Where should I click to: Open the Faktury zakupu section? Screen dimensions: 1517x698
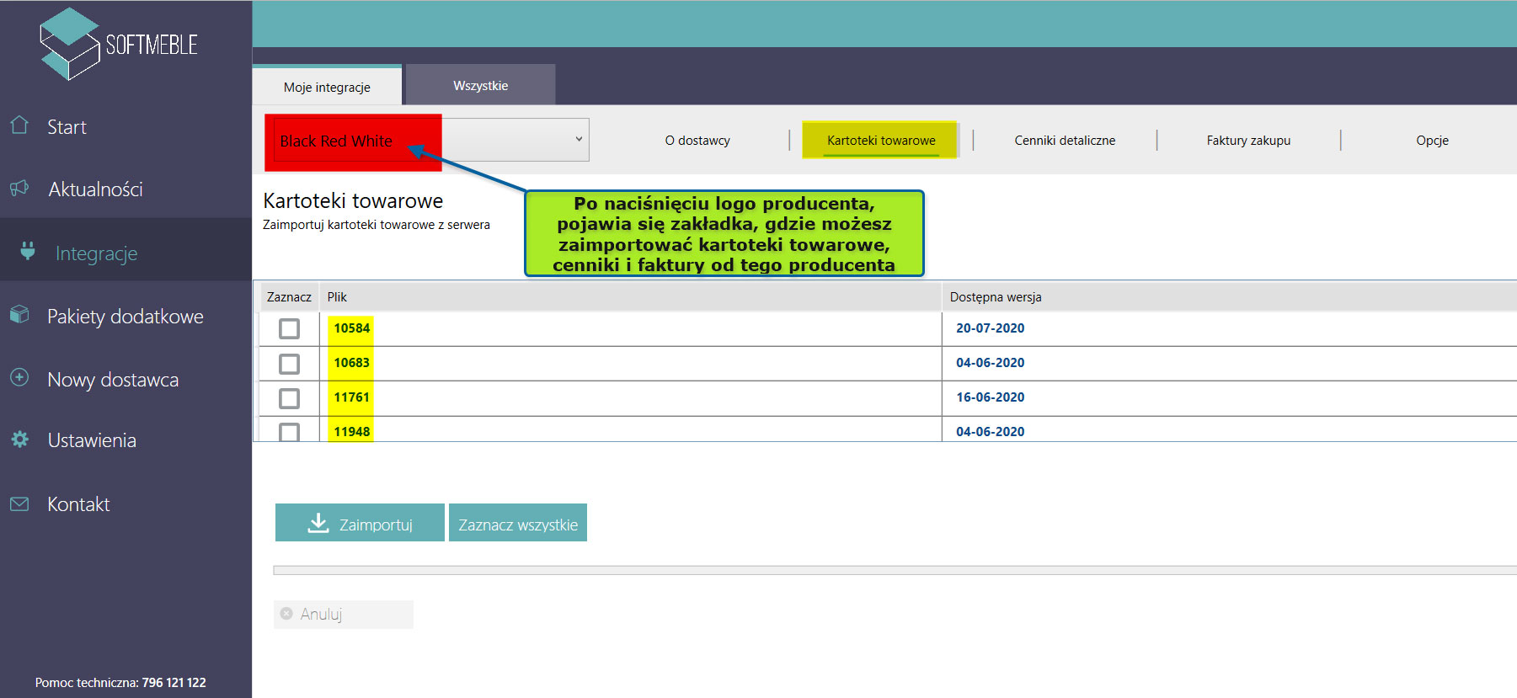(1248, 141)
